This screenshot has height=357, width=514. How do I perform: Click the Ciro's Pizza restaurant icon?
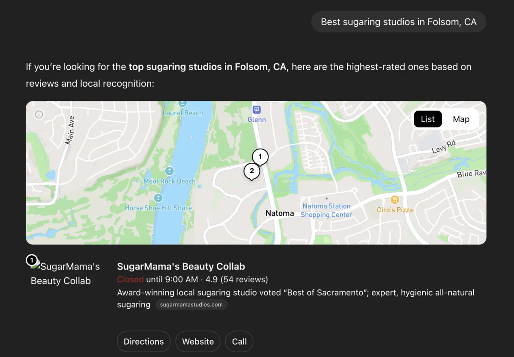click(x=395, y=200)
